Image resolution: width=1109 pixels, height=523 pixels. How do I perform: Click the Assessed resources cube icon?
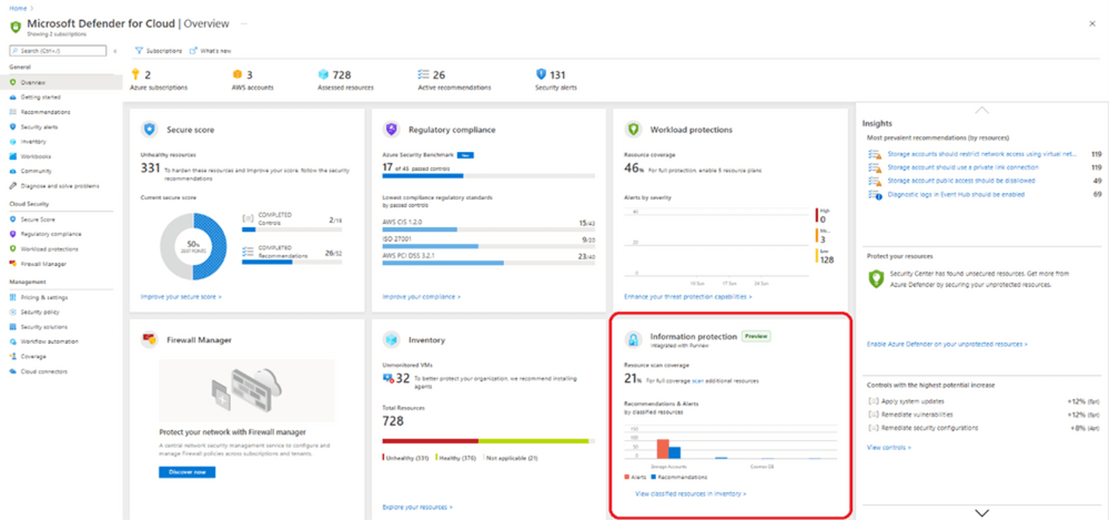(x=323, y=74)
